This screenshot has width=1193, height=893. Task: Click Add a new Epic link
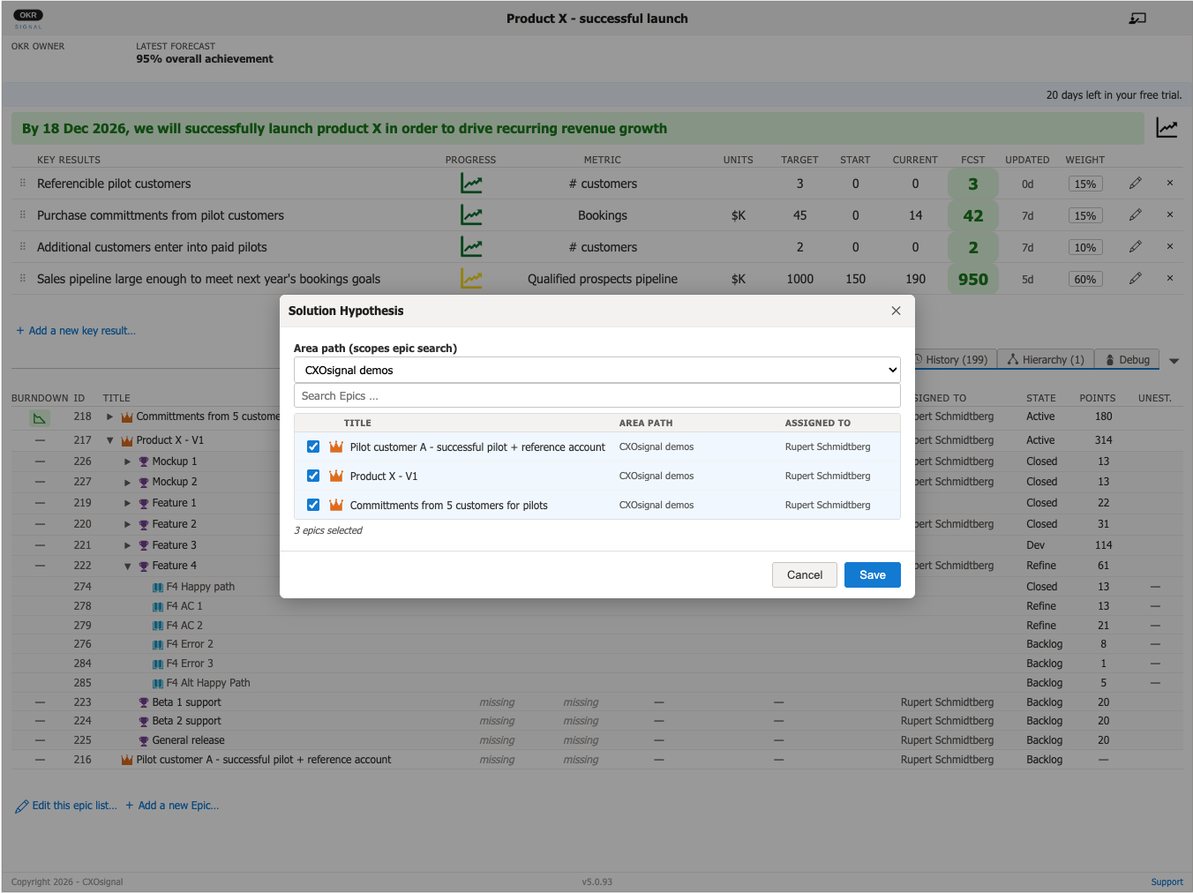tap(172, 806)
